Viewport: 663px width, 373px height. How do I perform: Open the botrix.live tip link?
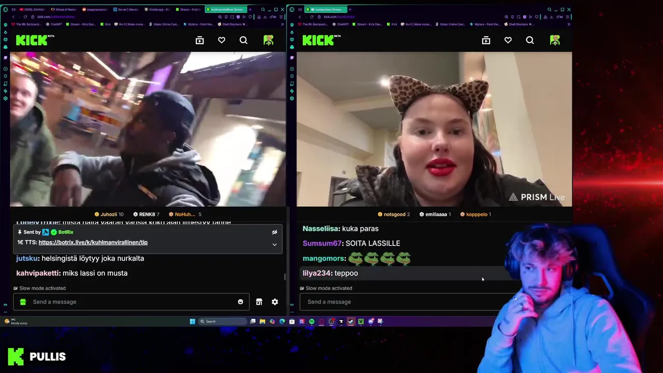click(x=93, y=242)
